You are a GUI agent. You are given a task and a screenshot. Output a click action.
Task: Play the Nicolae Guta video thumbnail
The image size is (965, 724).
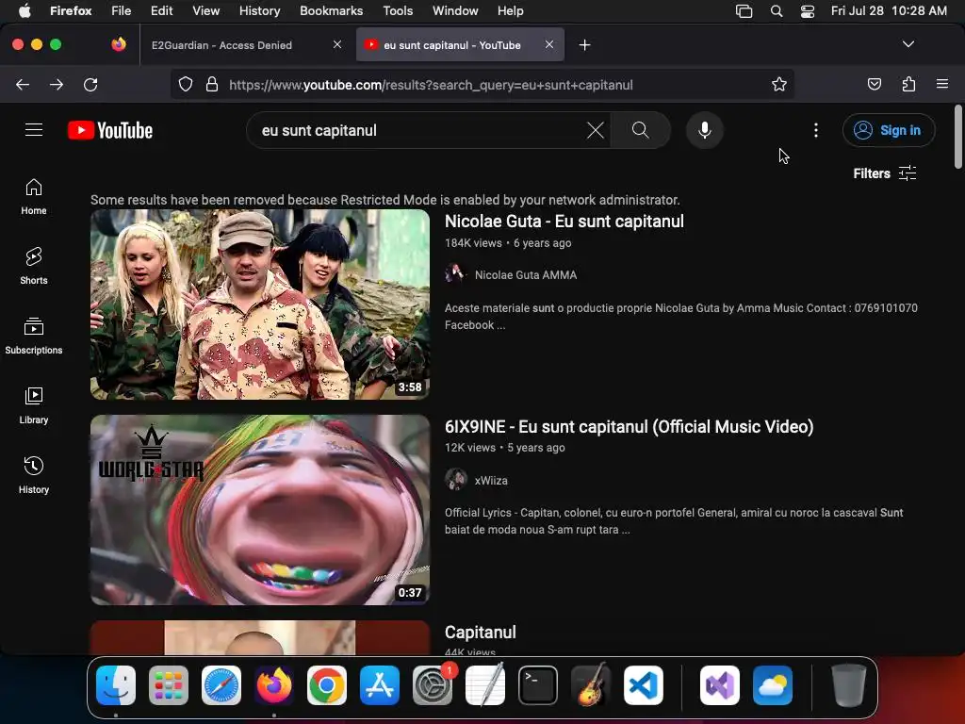[260, 304]
